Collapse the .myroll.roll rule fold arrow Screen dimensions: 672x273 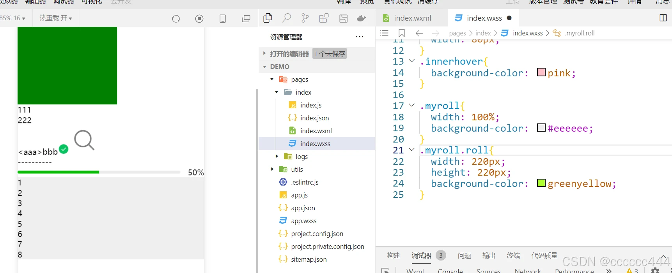tap(411, 150)
